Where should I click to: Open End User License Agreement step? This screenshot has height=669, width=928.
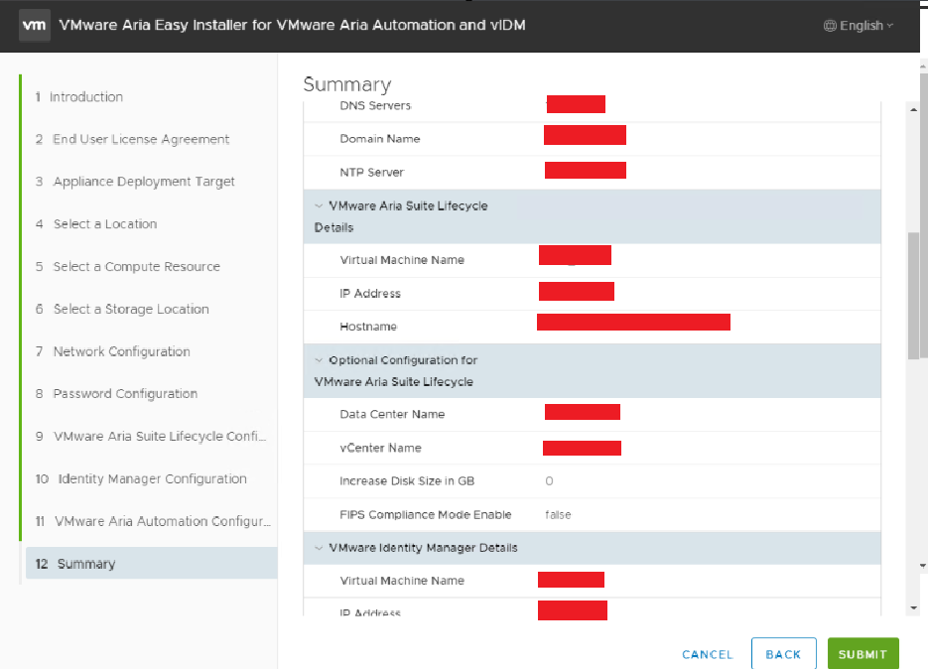(x=132, y=139)
